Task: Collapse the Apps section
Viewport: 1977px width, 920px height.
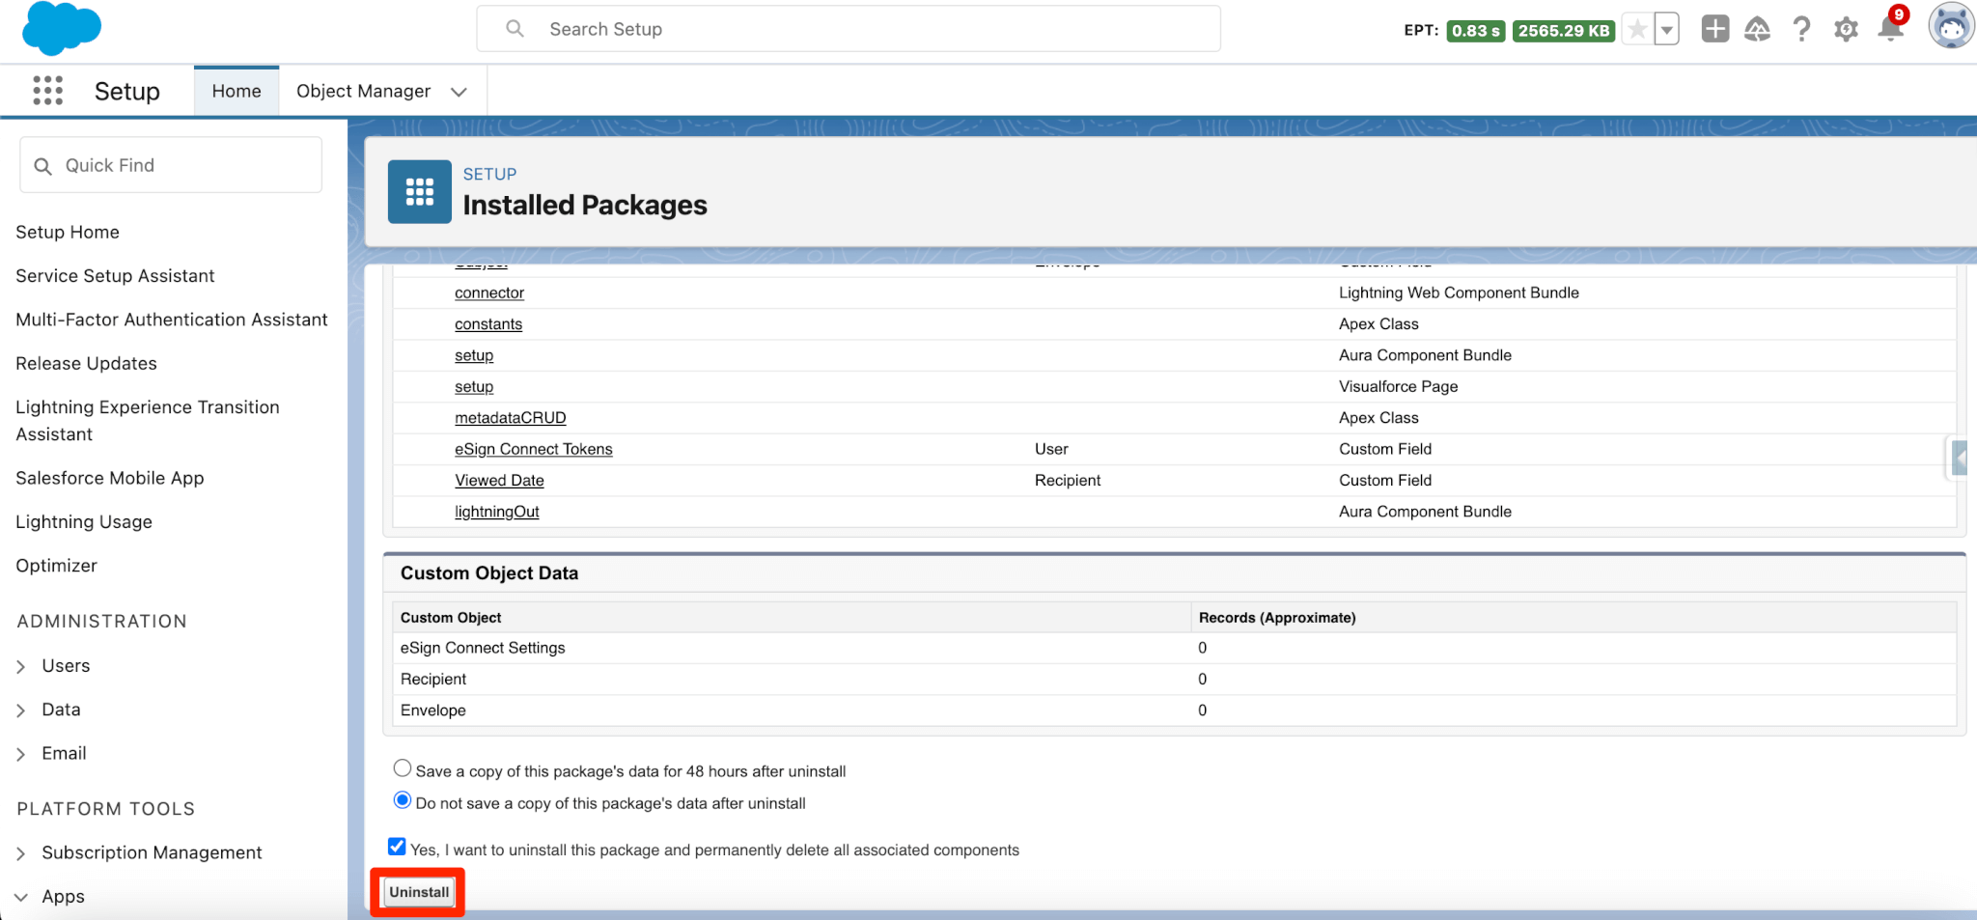Action: click(x=21, y=897)
